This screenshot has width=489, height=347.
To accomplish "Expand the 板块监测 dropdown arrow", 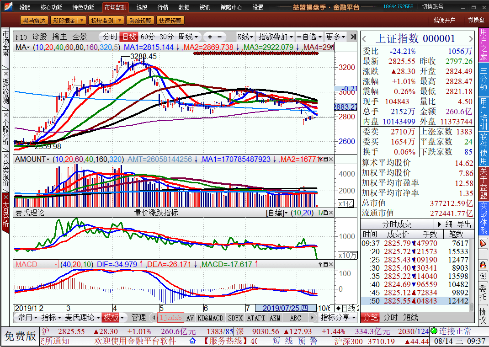I will 120,20.
